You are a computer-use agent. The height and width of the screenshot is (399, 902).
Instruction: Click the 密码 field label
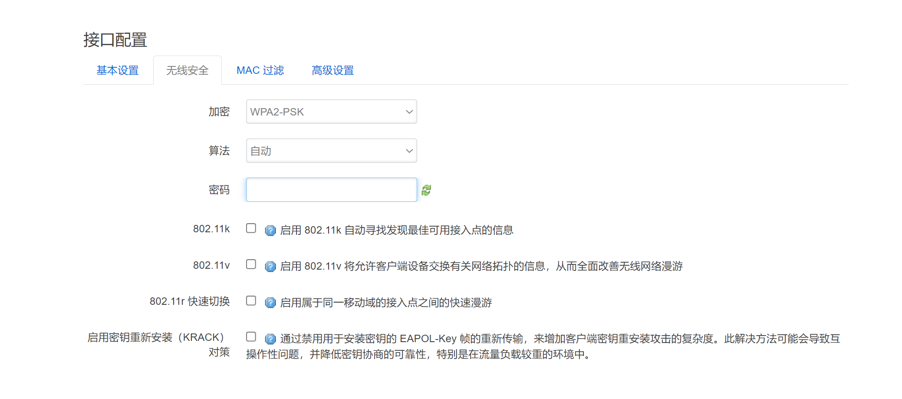coord(219,190)
